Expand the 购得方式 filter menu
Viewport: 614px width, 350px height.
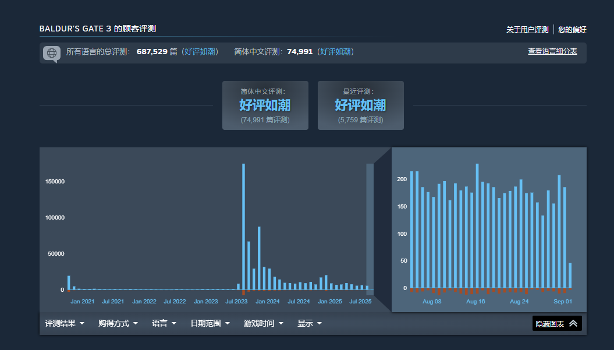118,323
